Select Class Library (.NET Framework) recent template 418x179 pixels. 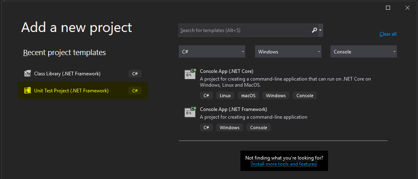click(x=83, y=74)
